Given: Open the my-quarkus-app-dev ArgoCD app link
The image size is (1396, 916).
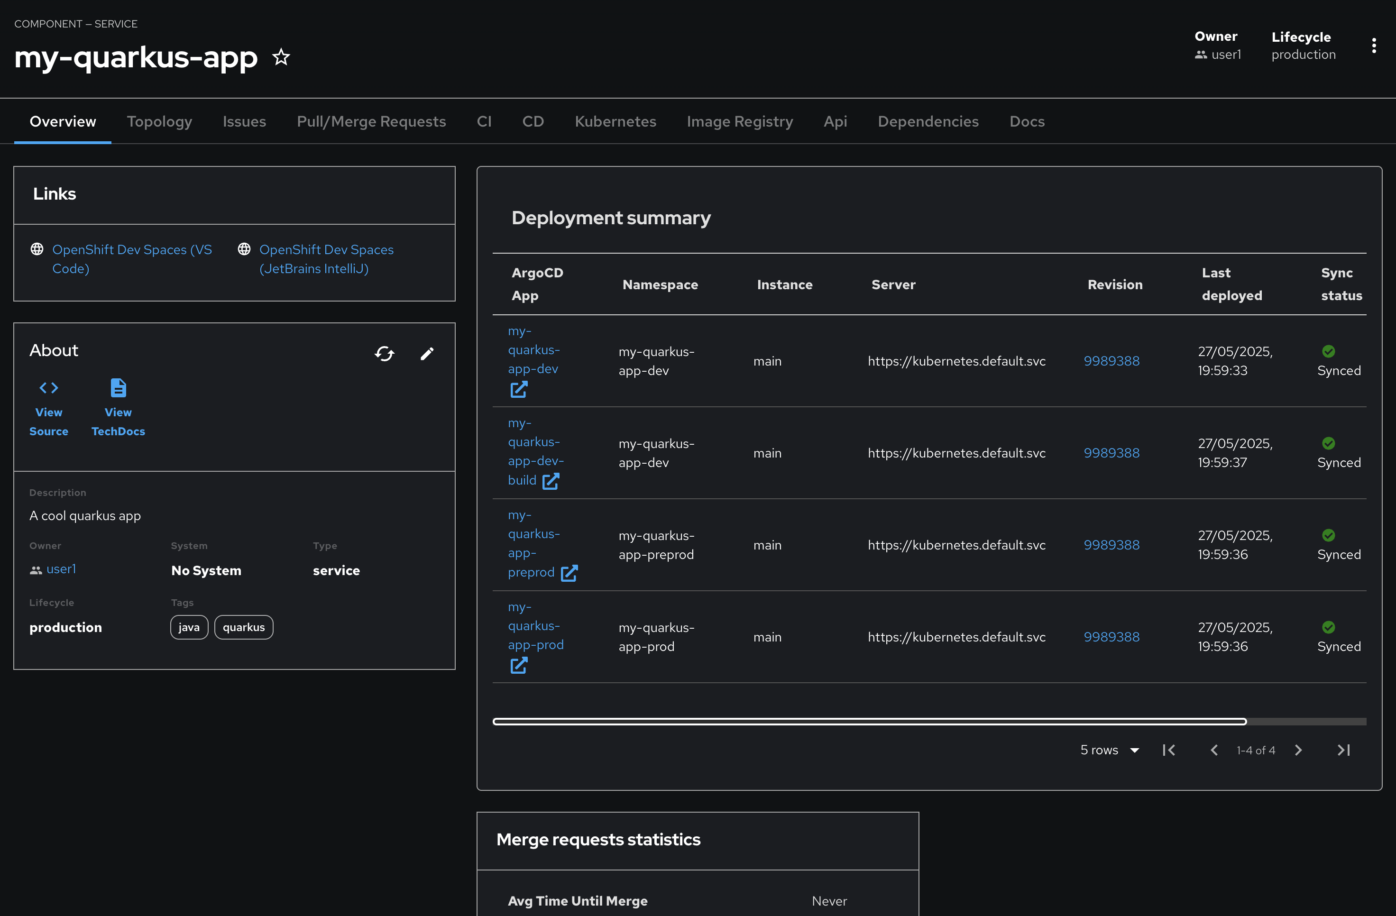Looking at the screenshot, I should pyautogui.click(x=534, y=350).
